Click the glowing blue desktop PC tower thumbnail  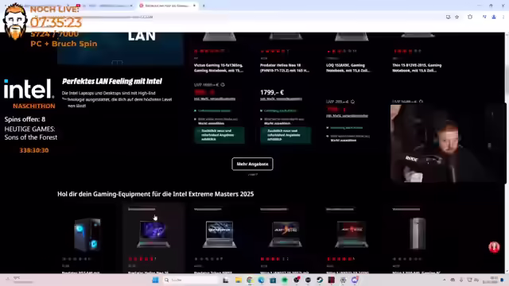87,234
